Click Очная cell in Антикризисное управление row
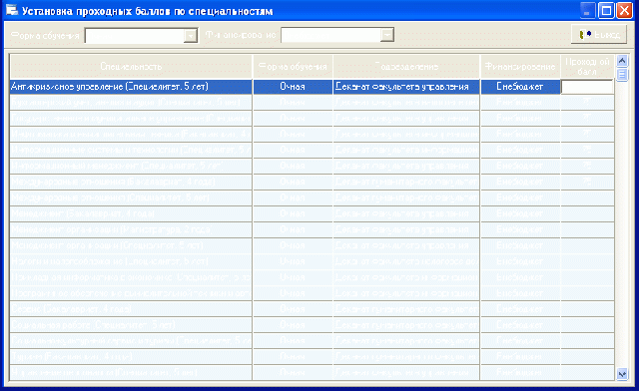This screenshot has width=639, height=391. coord(293,87)
